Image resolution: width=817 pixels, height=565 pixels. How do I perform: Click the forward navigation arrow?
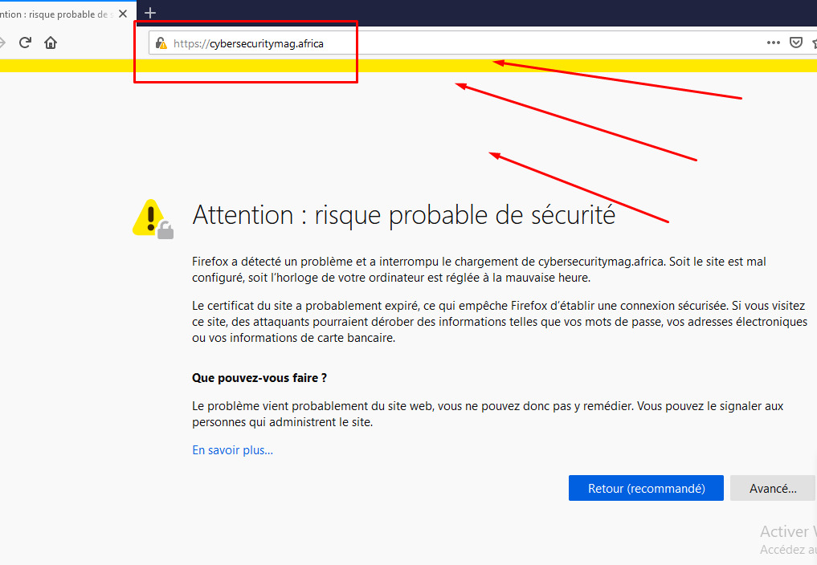coord(4,43)
